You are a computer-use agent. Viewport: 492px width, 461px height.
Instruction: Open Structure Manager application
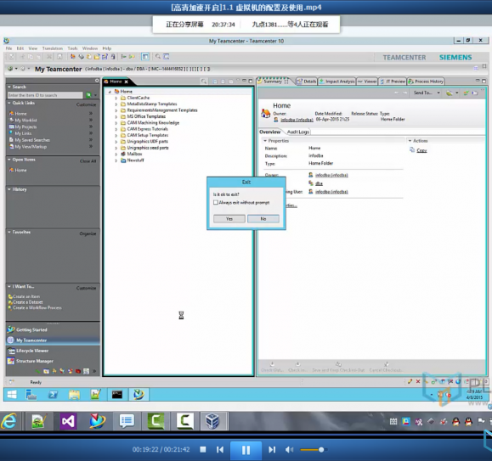tap(35, 361)
